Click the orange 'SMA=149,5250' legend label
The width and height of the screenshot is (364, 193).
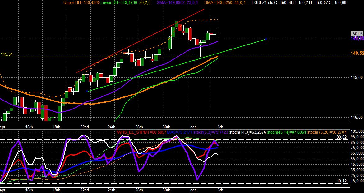[x=218, y=2]
